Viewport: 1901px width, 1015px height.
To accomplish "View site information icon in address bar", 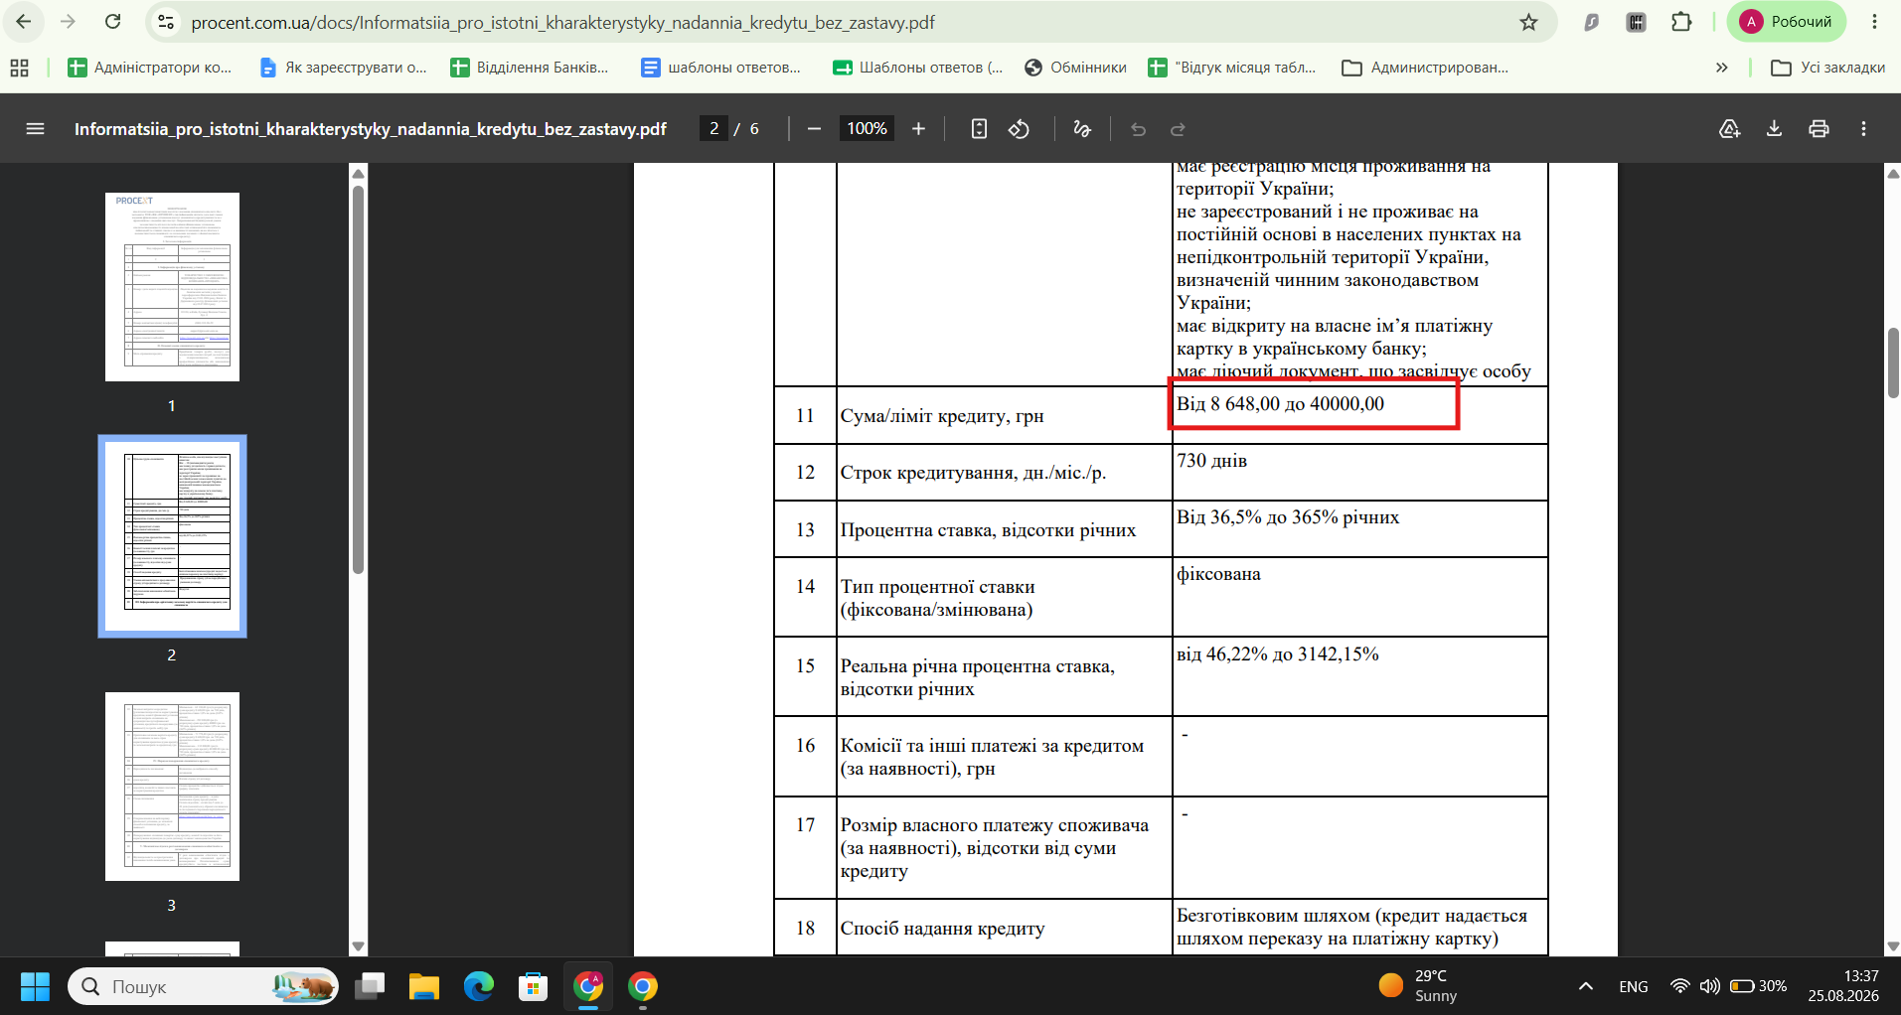I will tap(167, 22).
